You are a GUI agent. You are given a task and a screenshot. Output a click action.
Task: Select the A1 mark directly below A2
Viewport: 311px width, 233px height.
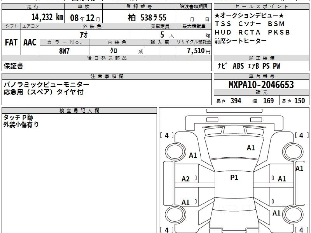186,202
